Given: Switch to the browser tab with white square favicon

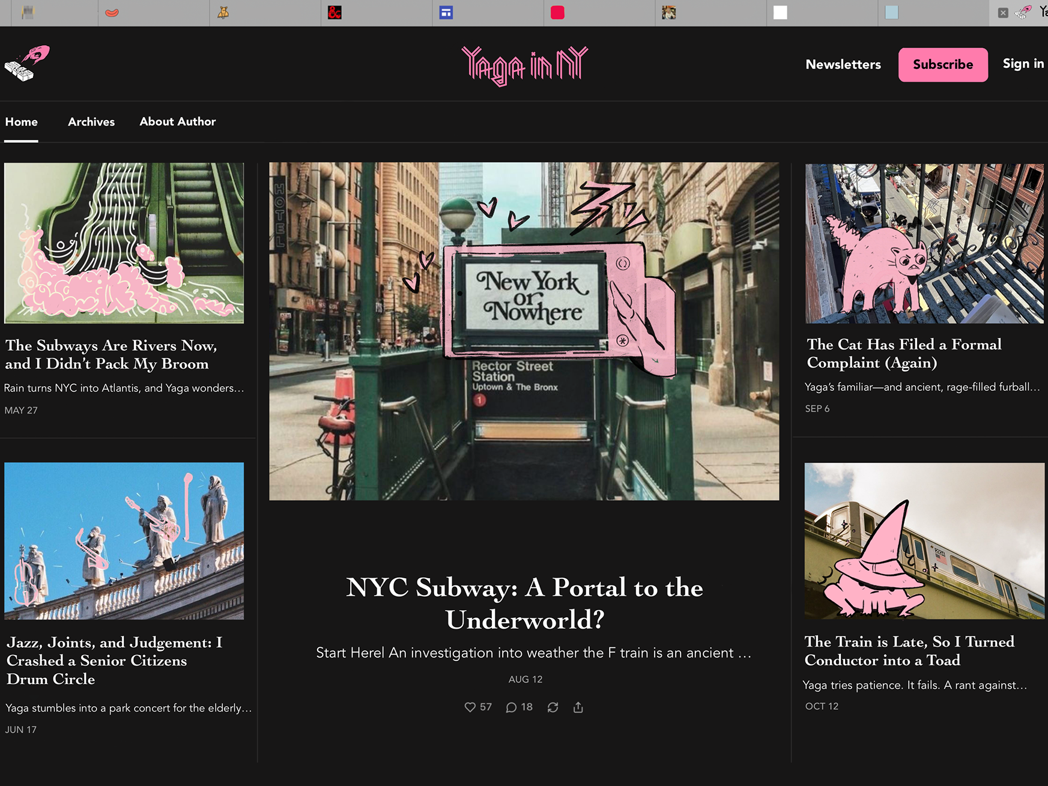Looking at the screenshot, I should point(780,13).
